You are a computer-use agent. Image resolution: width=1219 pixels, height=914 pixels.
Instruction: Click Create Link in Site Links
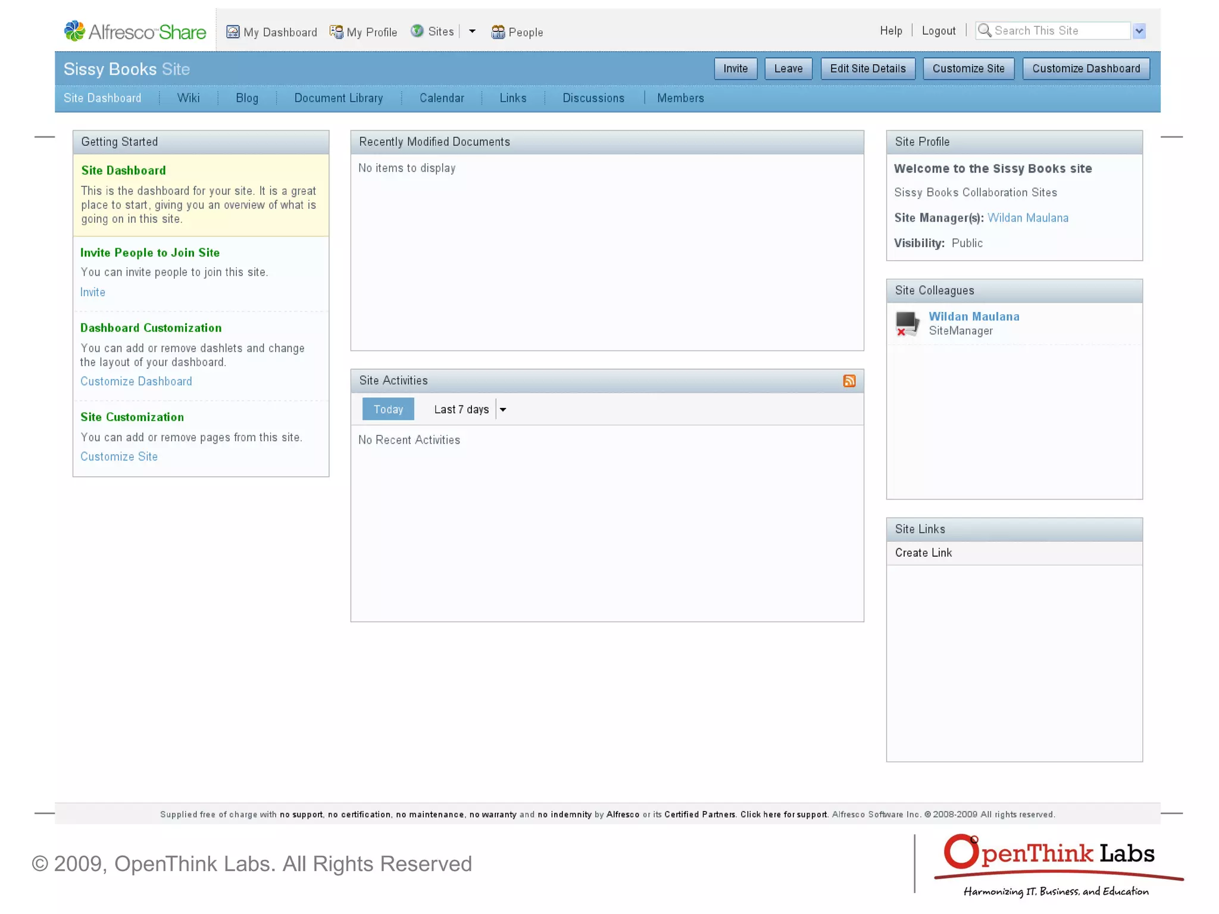pyautogui.click(x=923, y=553)
